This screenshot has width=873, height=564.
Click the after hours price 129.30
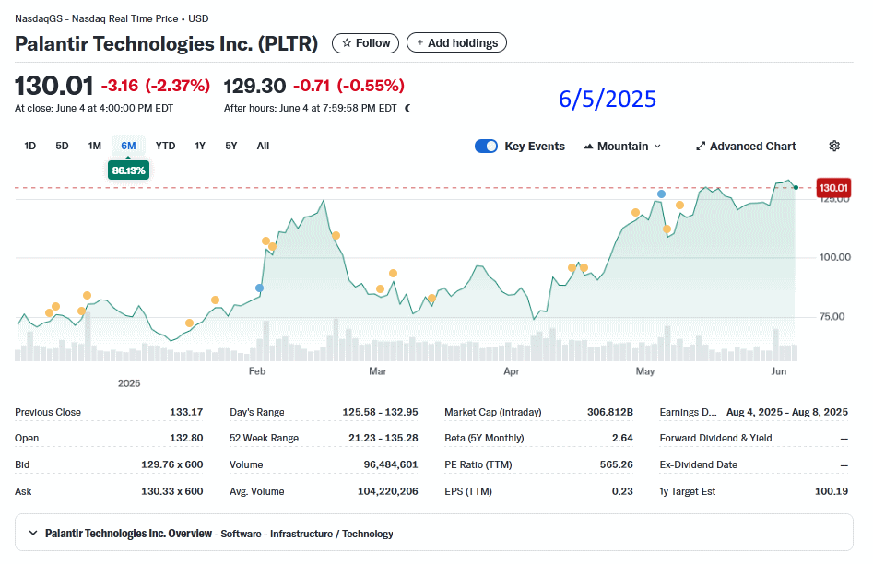(254, 86)
